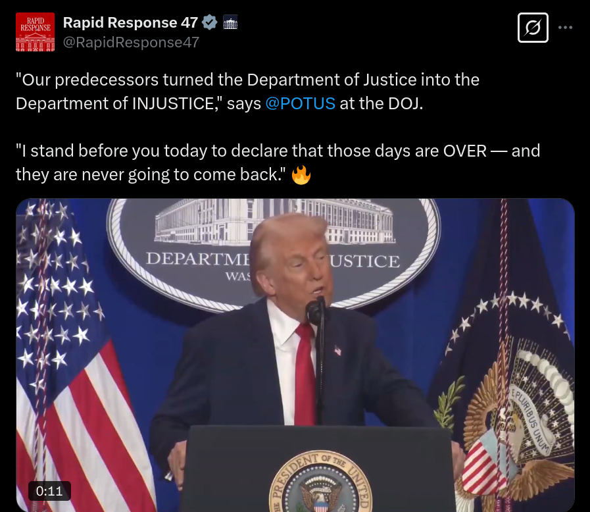Visit the @RapidResponse47 handle

click(x=131, y=42)
